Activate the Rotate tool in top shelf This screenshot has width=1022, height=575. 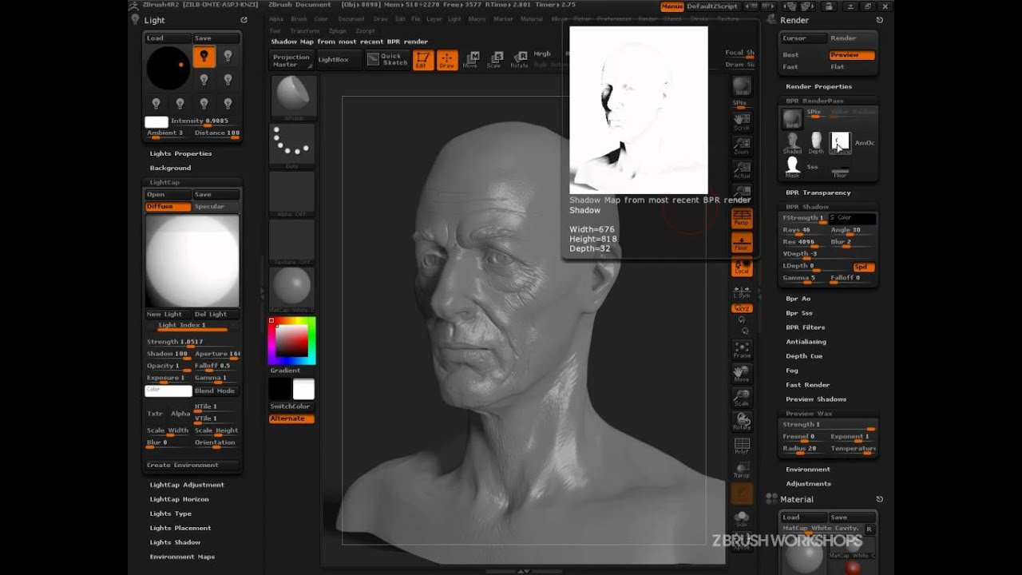519,60
